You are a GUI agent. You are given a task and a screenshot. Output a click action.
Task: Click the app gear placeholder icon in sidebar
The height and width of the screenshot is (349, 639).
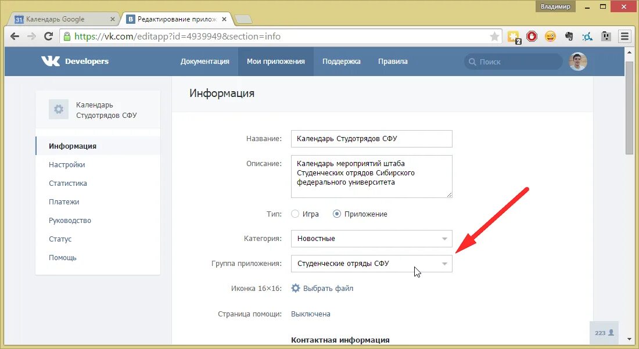(59, 109)
